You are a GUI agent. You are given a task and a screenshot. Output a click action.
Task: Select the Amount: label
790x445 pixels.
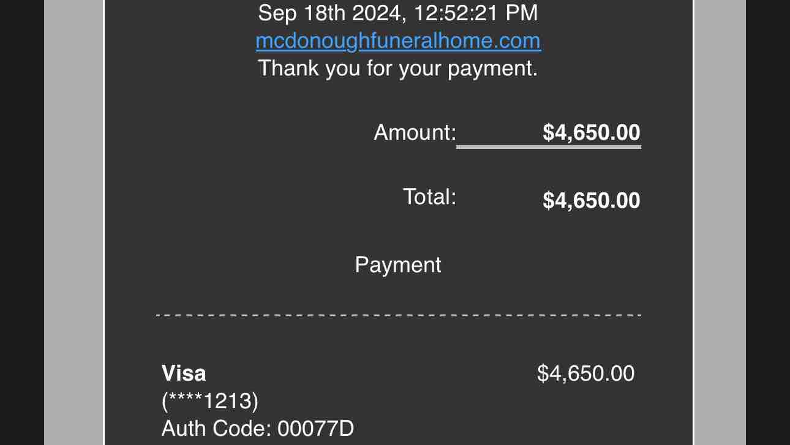[x=415, y=132]
